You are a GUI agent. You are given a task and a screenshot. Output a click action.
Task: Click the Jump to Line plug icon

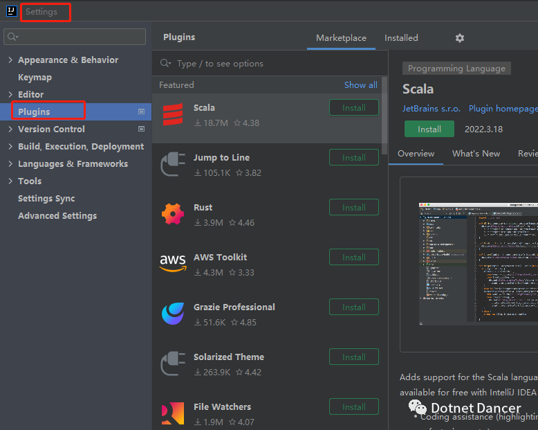173,164
